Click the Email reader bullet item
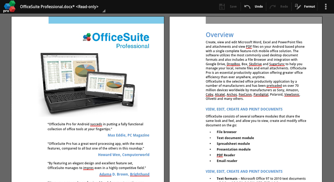334x182 pixels. pyautogui.click(x=227, y=161)
